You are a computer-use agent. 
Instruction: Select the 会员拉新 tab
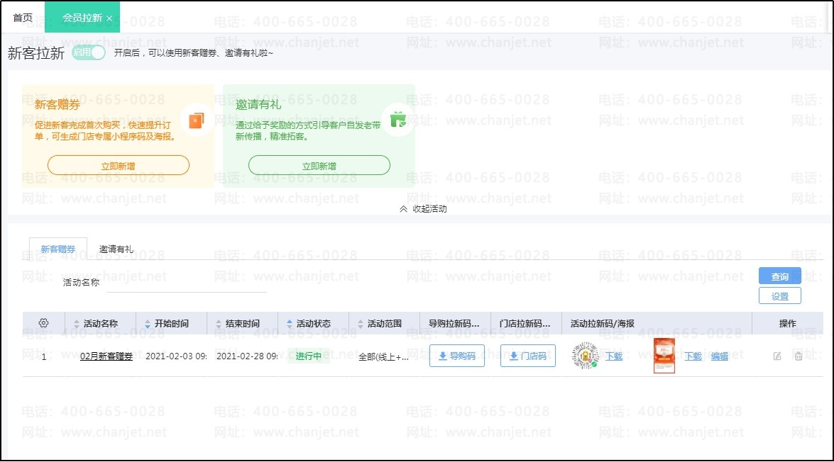point(82,18)
